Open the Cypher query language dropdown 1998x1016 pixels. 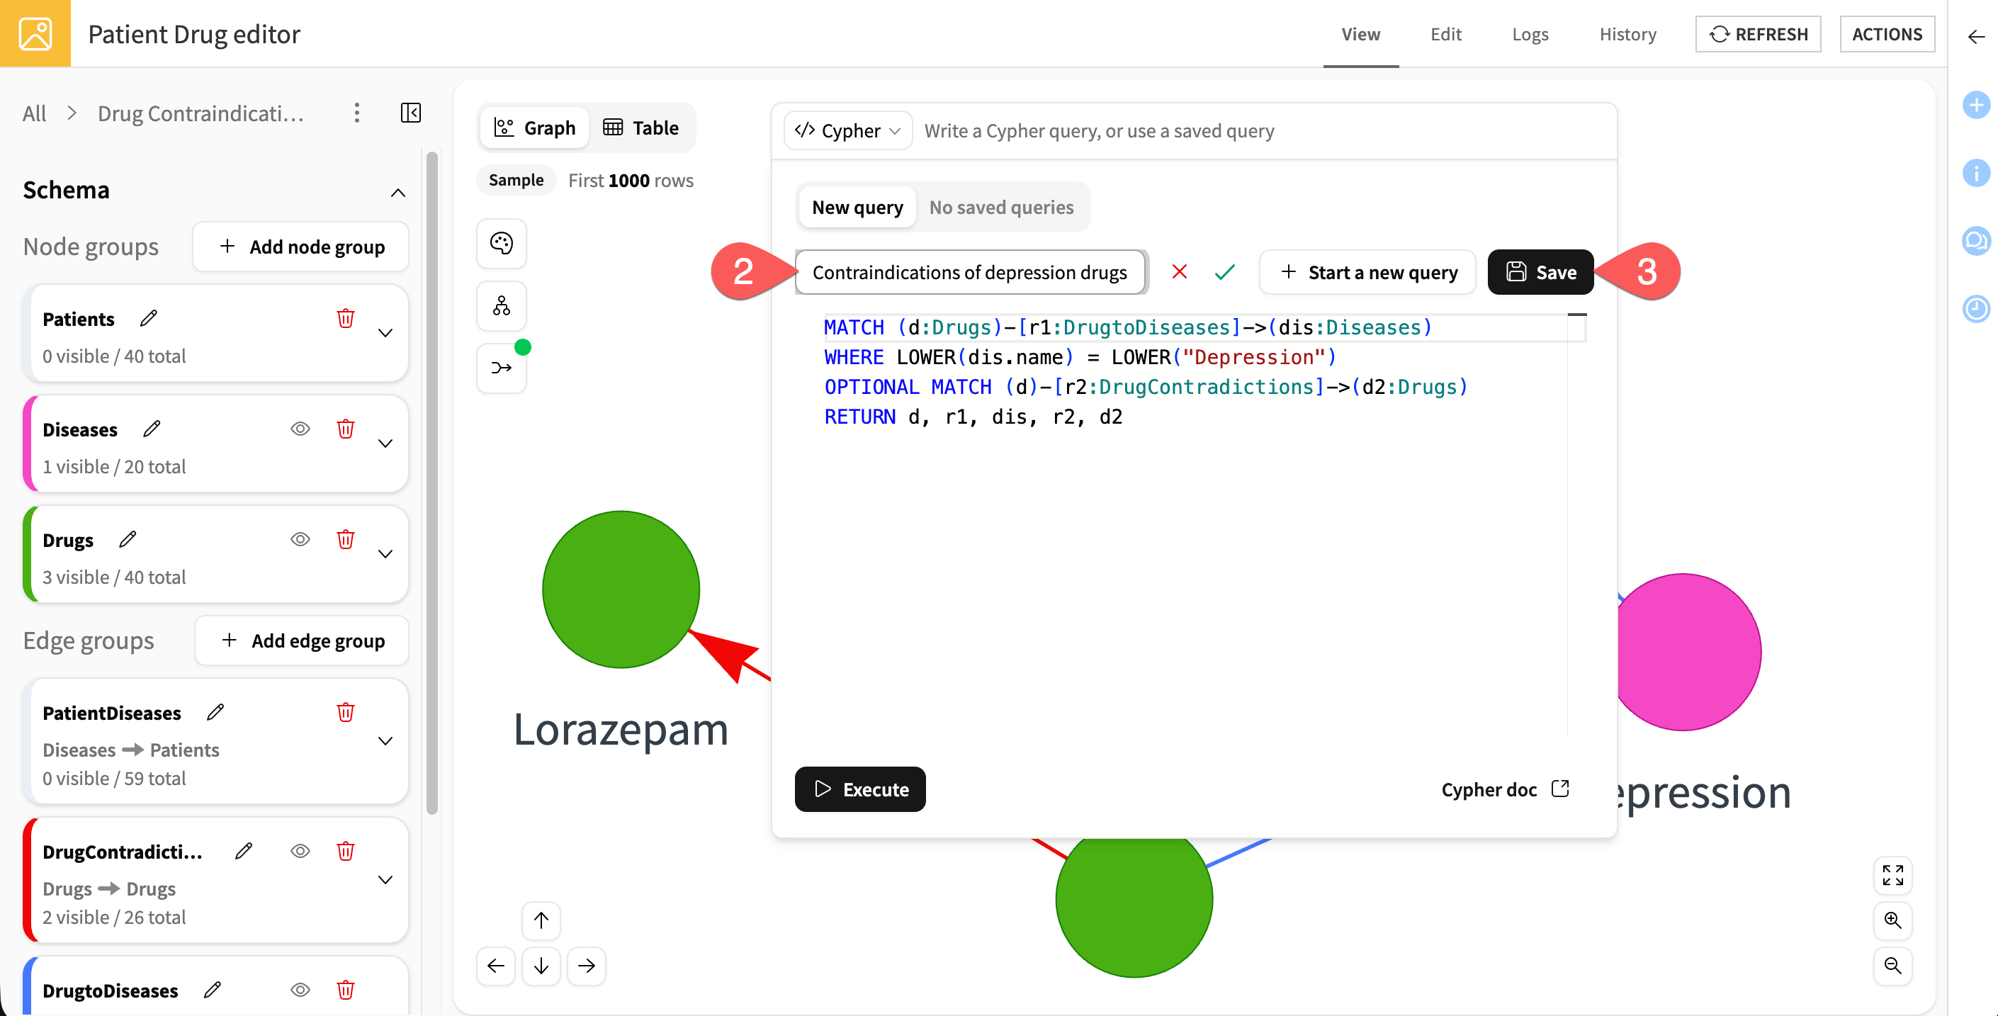pos(848,131)
